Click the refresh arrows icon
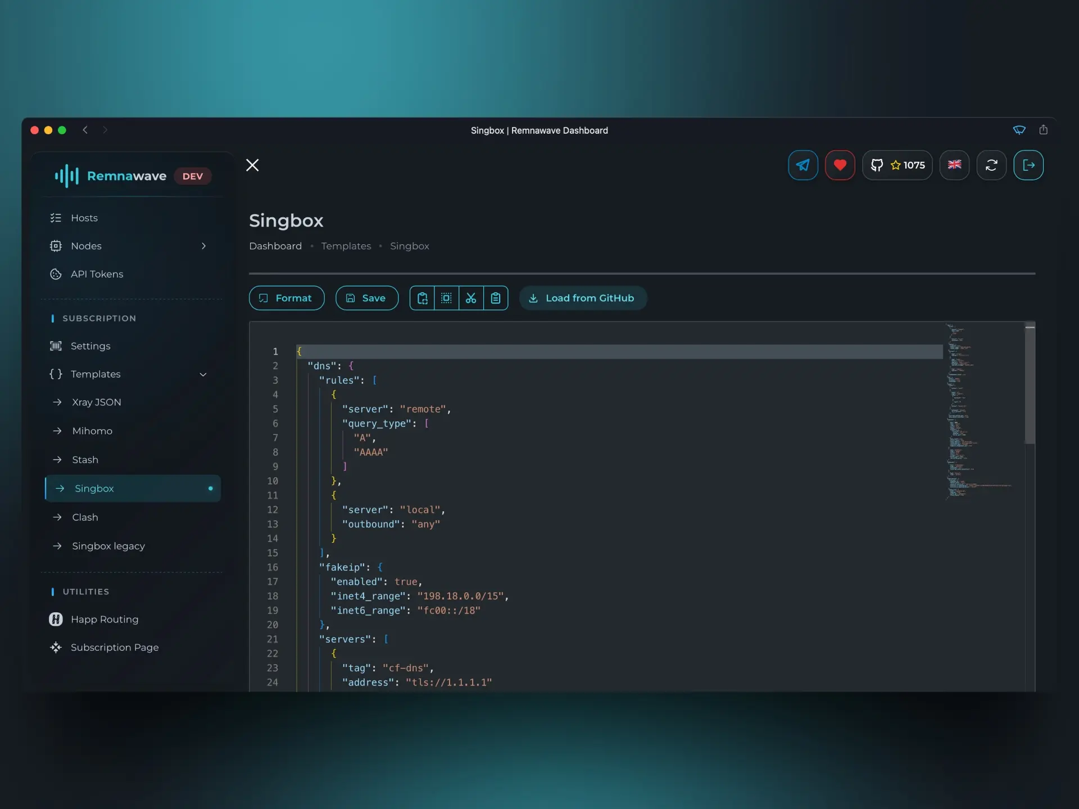Image resolution: width=1079 pixels, height=809 pixels. 991,165
